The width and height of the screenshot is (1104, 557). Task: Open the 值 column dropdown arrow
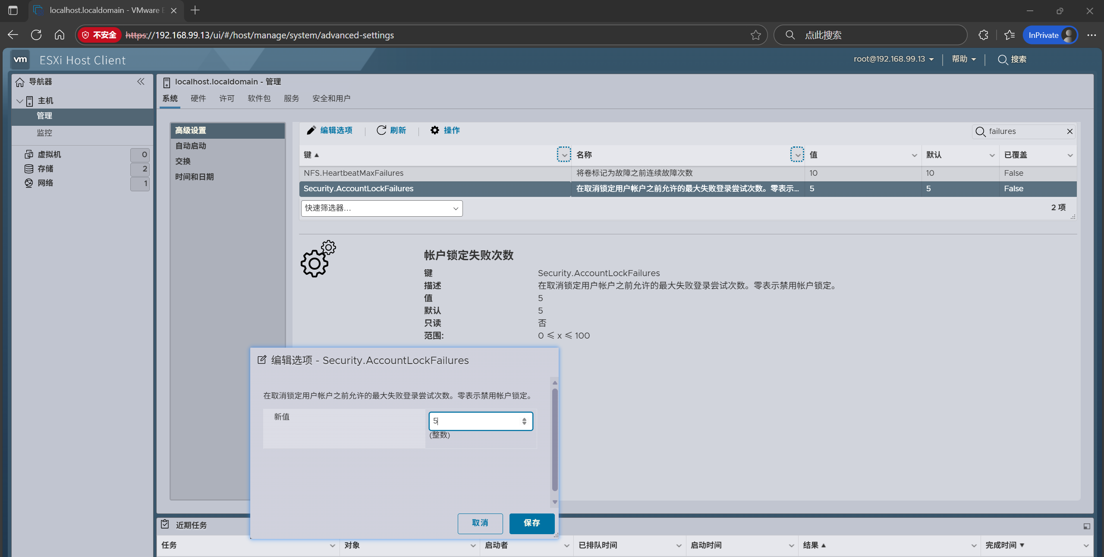click(x=914, y=155)
